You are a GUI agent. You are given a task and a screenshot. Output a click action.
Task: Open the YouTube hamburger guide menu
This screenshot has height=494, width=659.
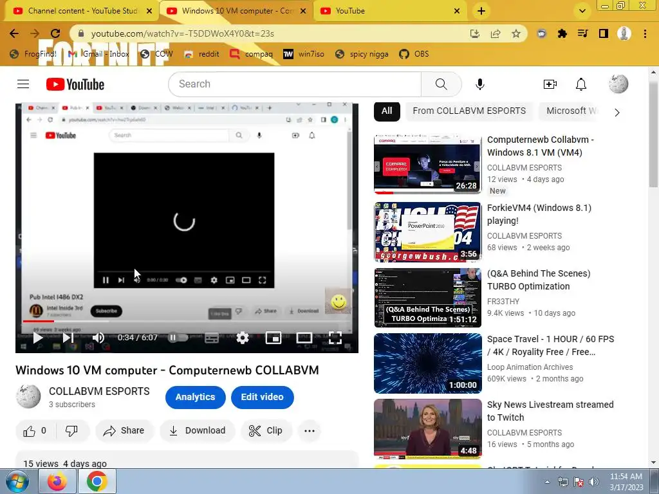click(x=23, y=84)
